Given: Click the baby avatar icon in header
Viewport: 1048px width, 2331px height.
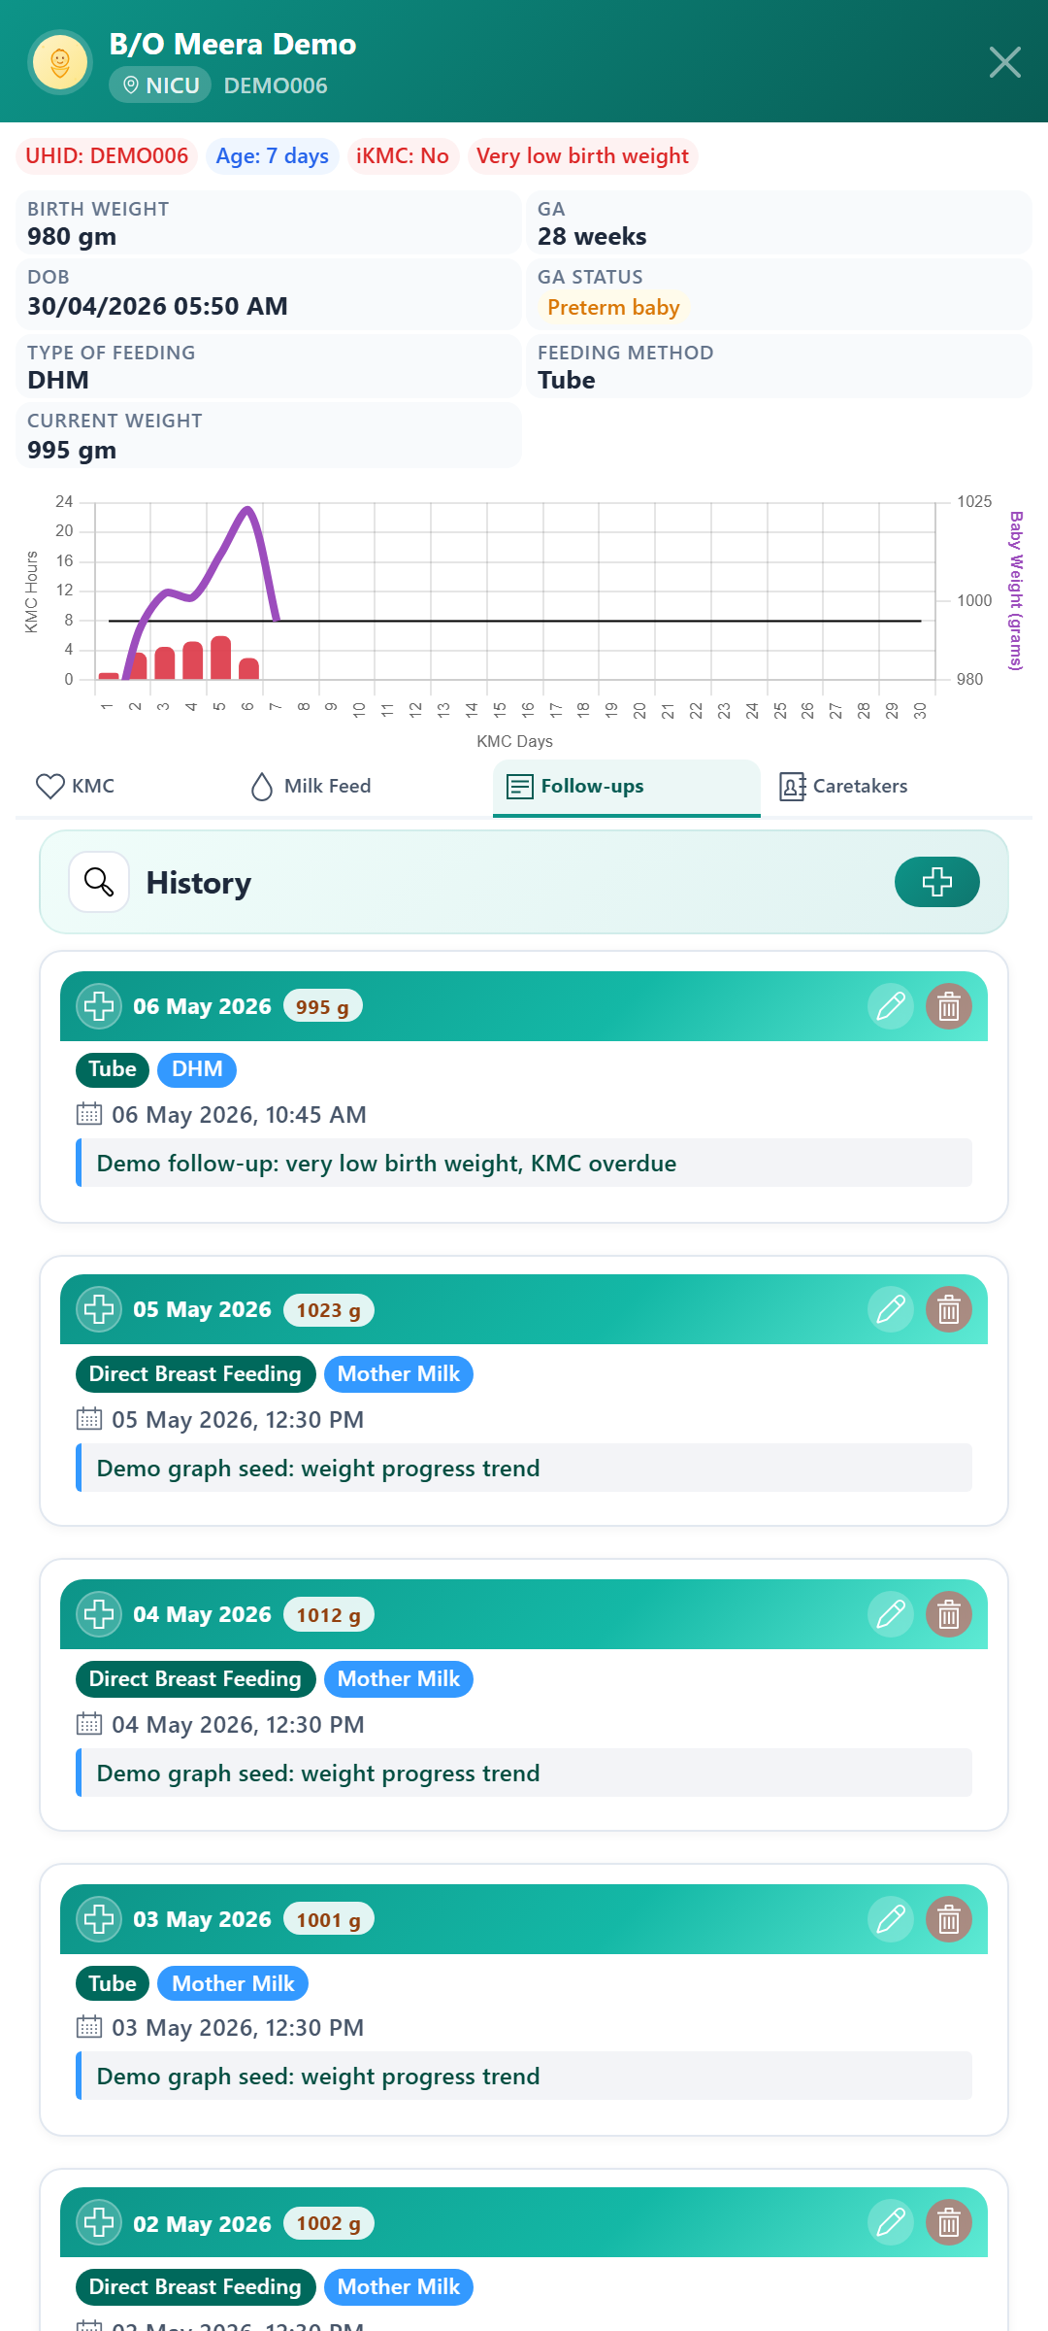Looking at the screenshot, I should (60, 62).
